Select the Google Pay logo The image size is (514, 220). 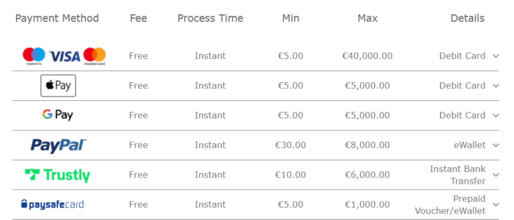point(58,115)
